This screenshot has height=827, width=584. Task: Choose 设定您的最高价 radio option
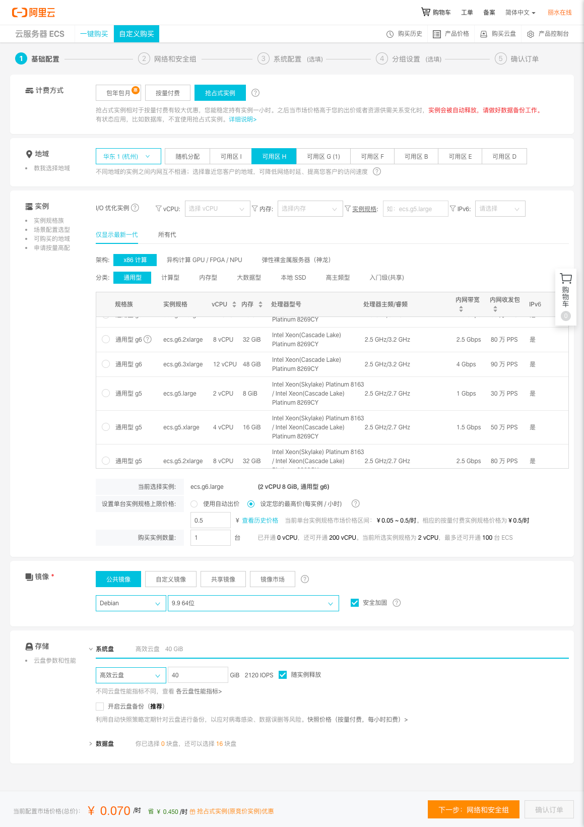pos(251,504)
